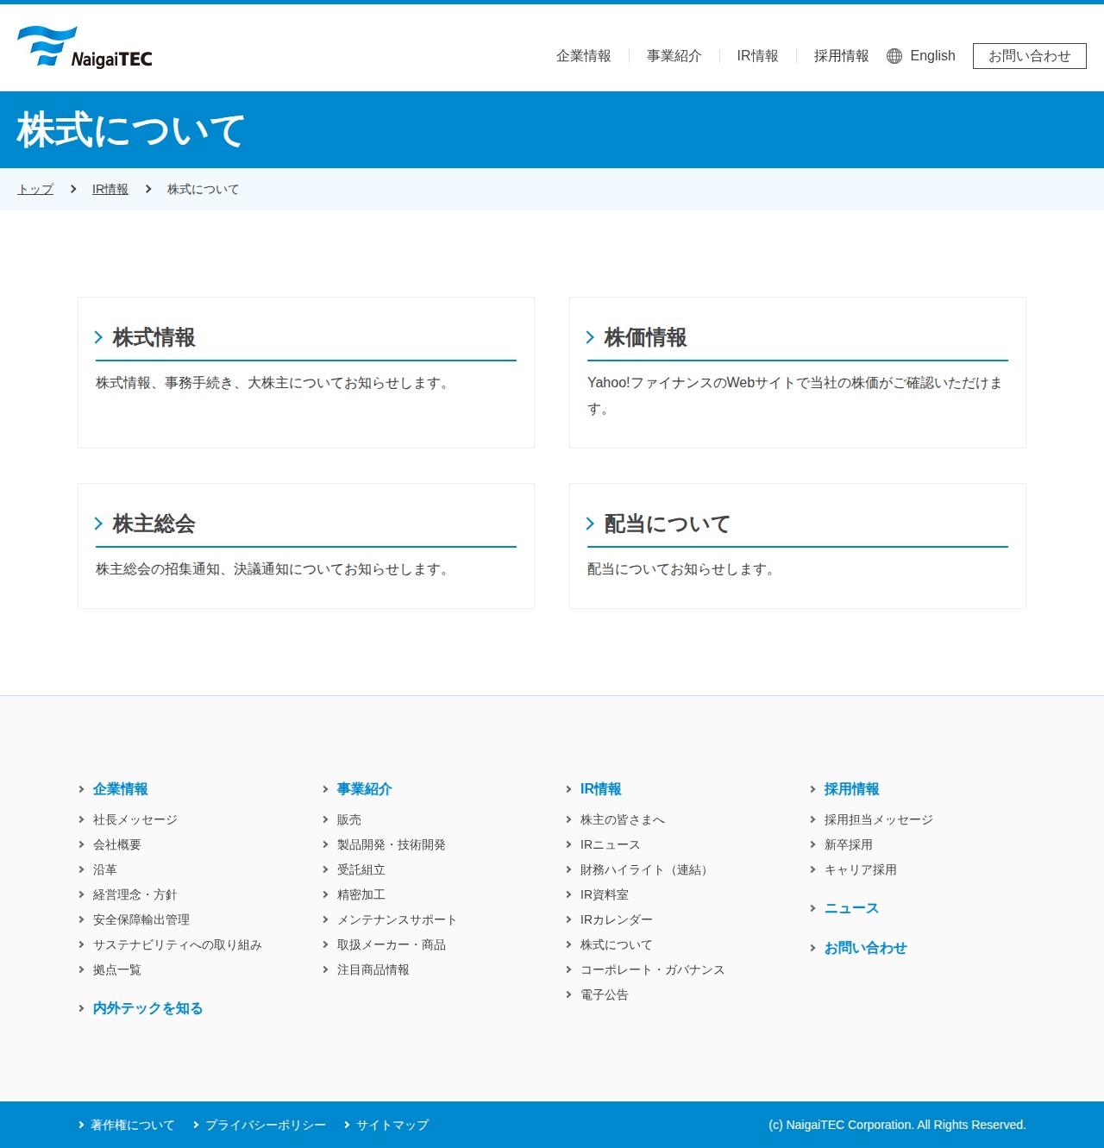Open 取扱メーカー・商品 in the footer

point(392,944)
